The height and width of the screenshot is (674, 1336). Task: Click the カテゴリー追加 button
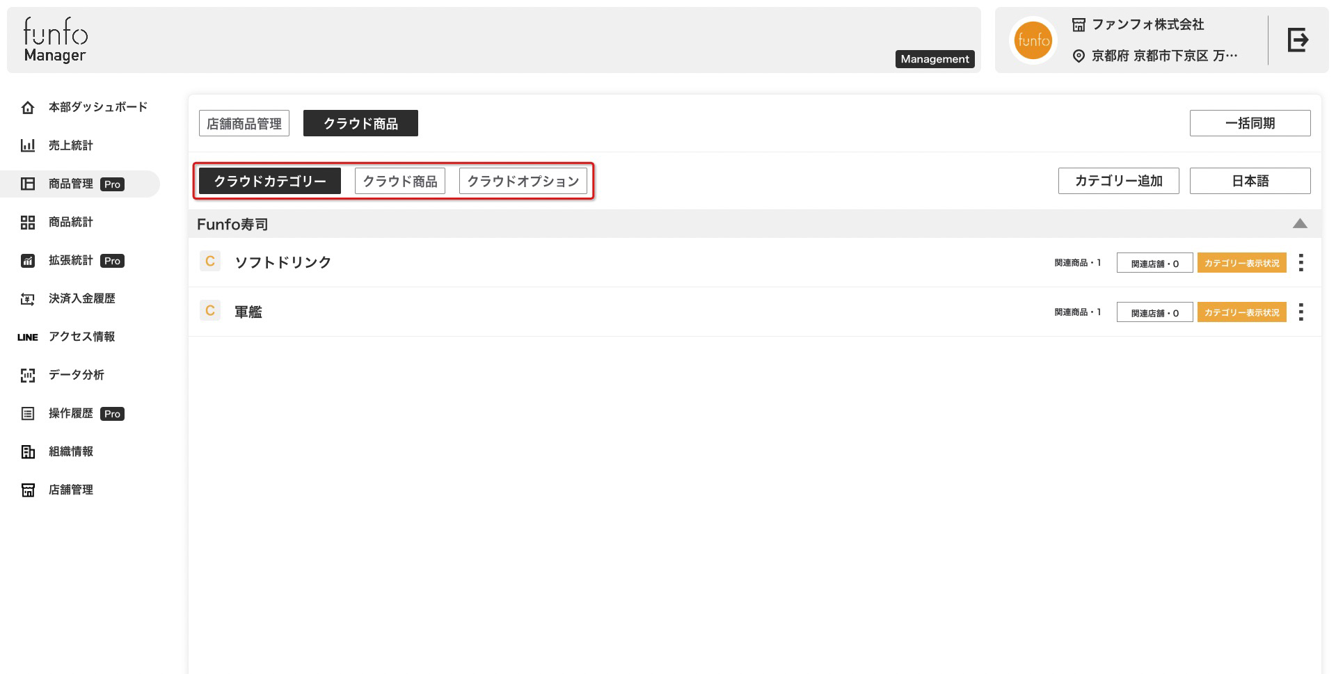coord(1118,181)
